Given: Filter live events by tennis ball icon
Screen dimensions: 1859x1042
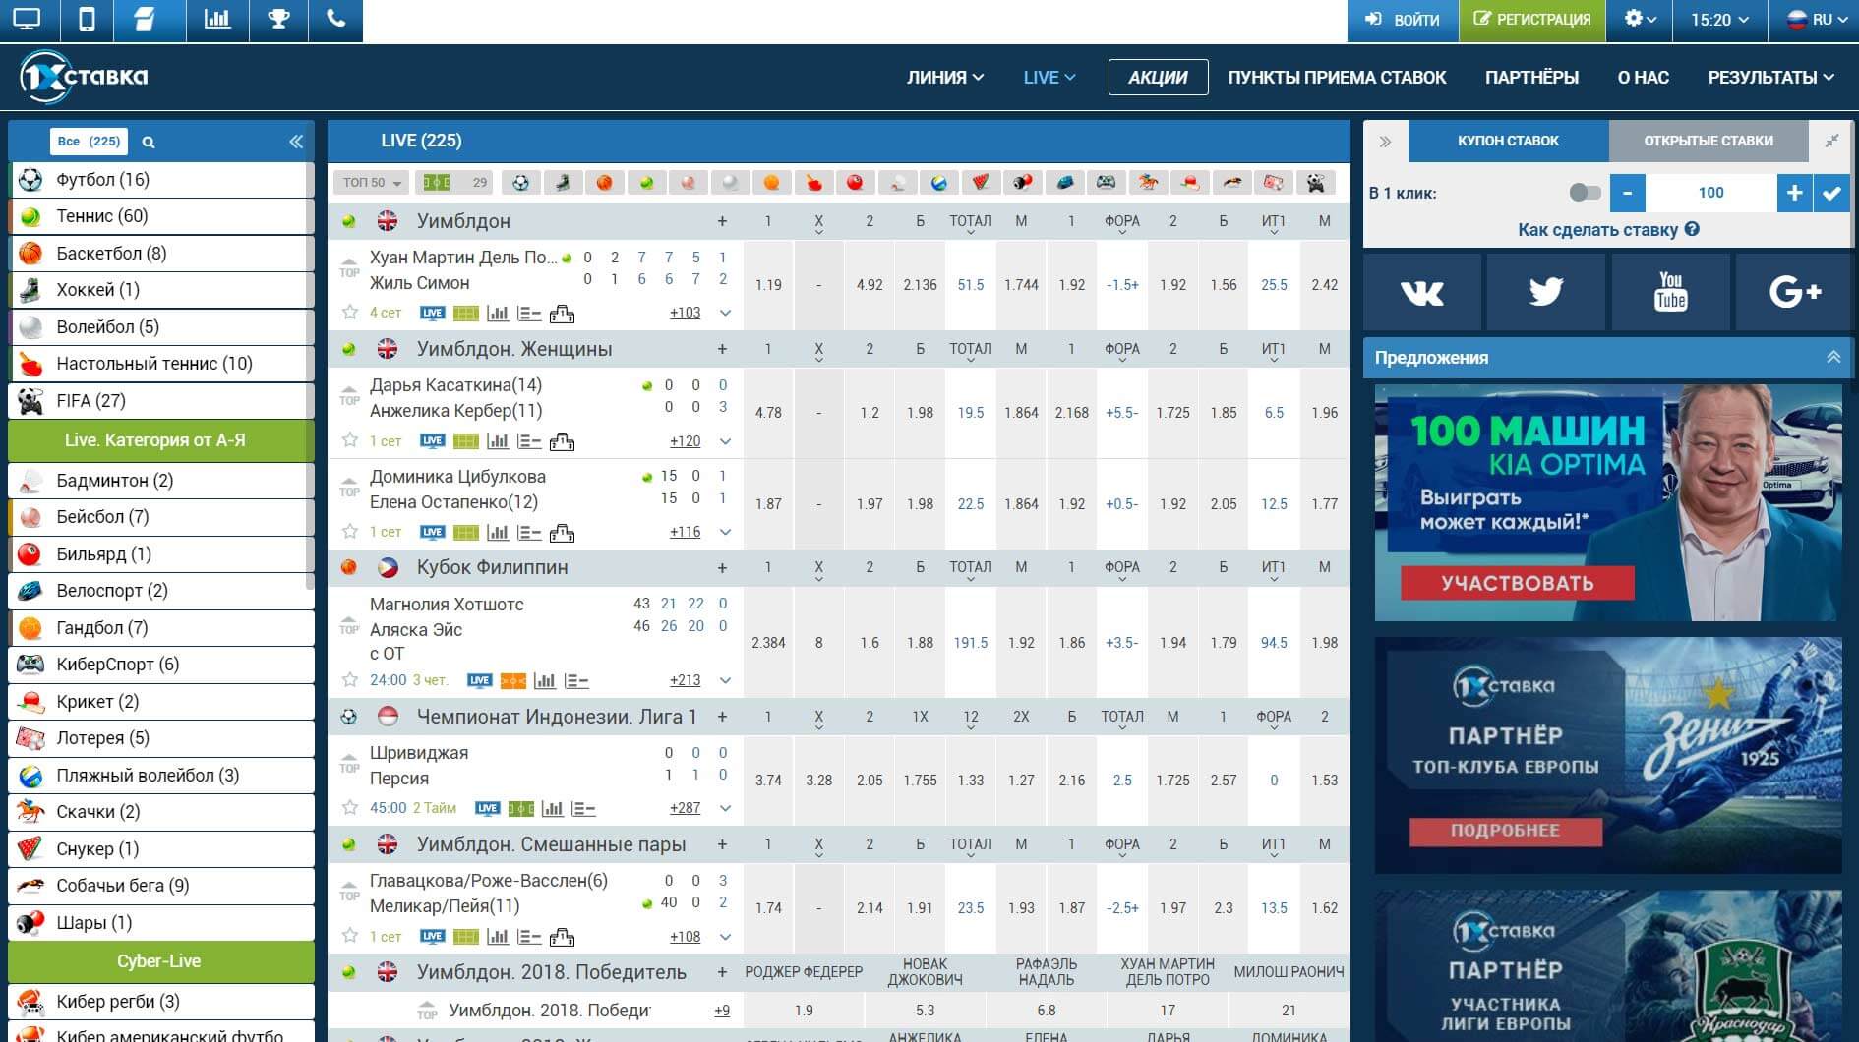Looking at the screenshot, I should click(x=646, y=182).
